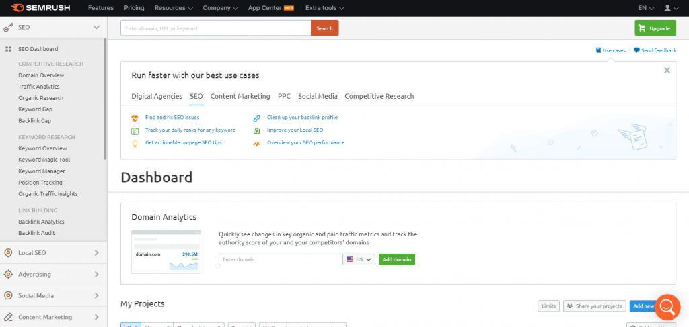Open Backlink Gap in sidebar
Screen dimensions: 689x327
[x=35, y=121]
